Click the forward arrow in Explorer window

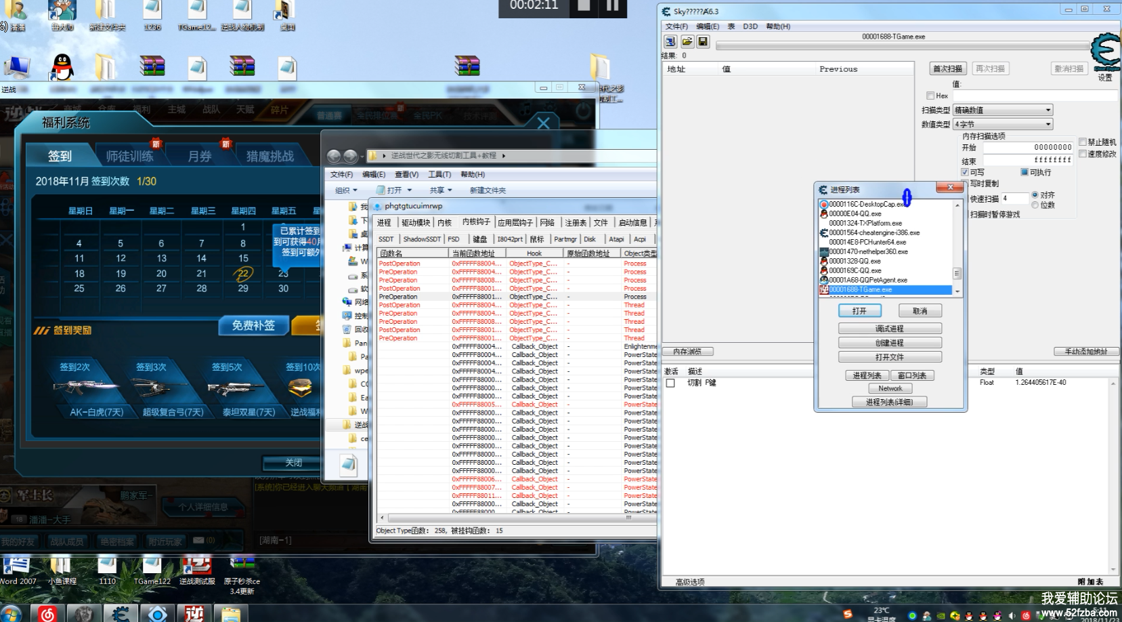point(350,156)
